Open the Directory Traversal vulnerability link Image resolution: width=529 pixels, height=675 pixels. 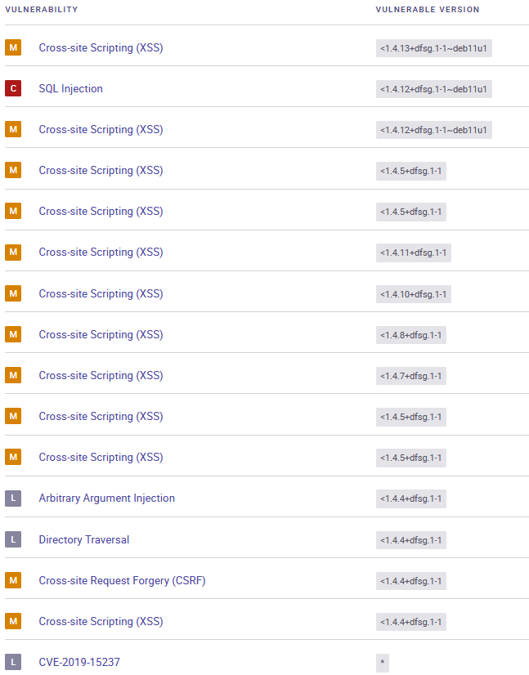84,539
